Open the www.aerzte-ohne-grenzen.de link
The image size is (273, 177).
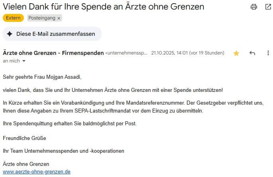point(37,172)
